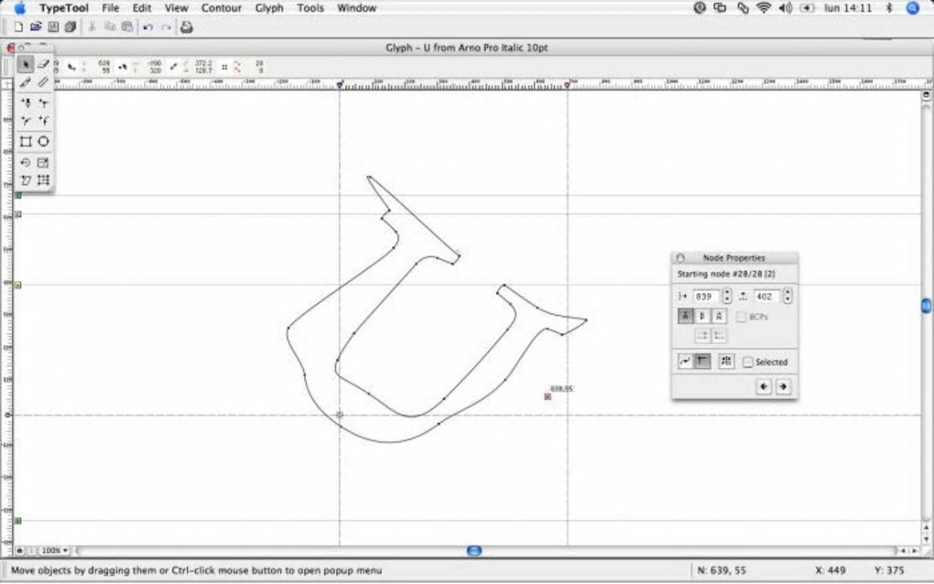Close the Node Properties panel

point(680,258)
